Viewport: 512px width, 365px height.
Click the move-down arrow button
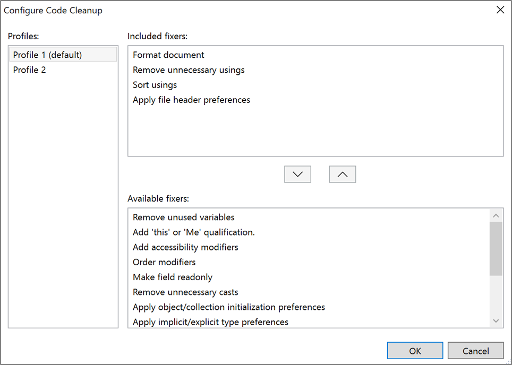297,174
